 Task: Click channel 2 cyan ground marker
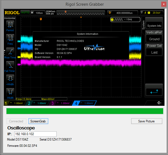19,41
